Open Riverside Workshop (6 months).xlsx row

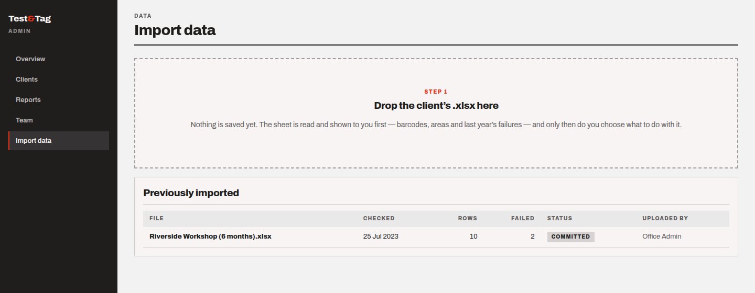[436, 236]
